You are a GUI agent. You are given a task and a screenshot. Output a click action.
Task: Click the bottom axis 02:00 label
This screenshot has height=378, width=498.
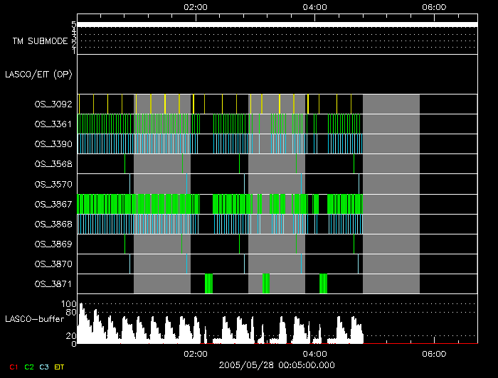(x=196, y=354)
